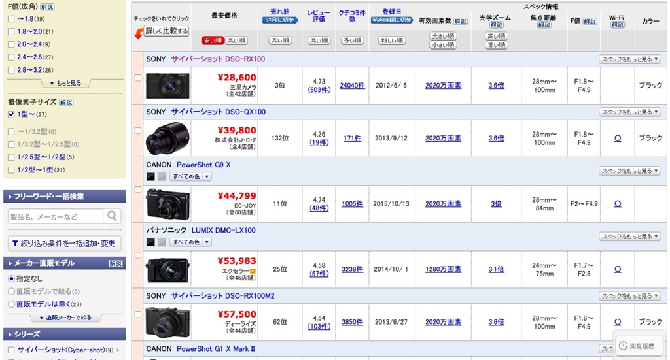Sort 光学ズーム by 低い順
The height and width of the screenshot is (360, 670).
497,45
